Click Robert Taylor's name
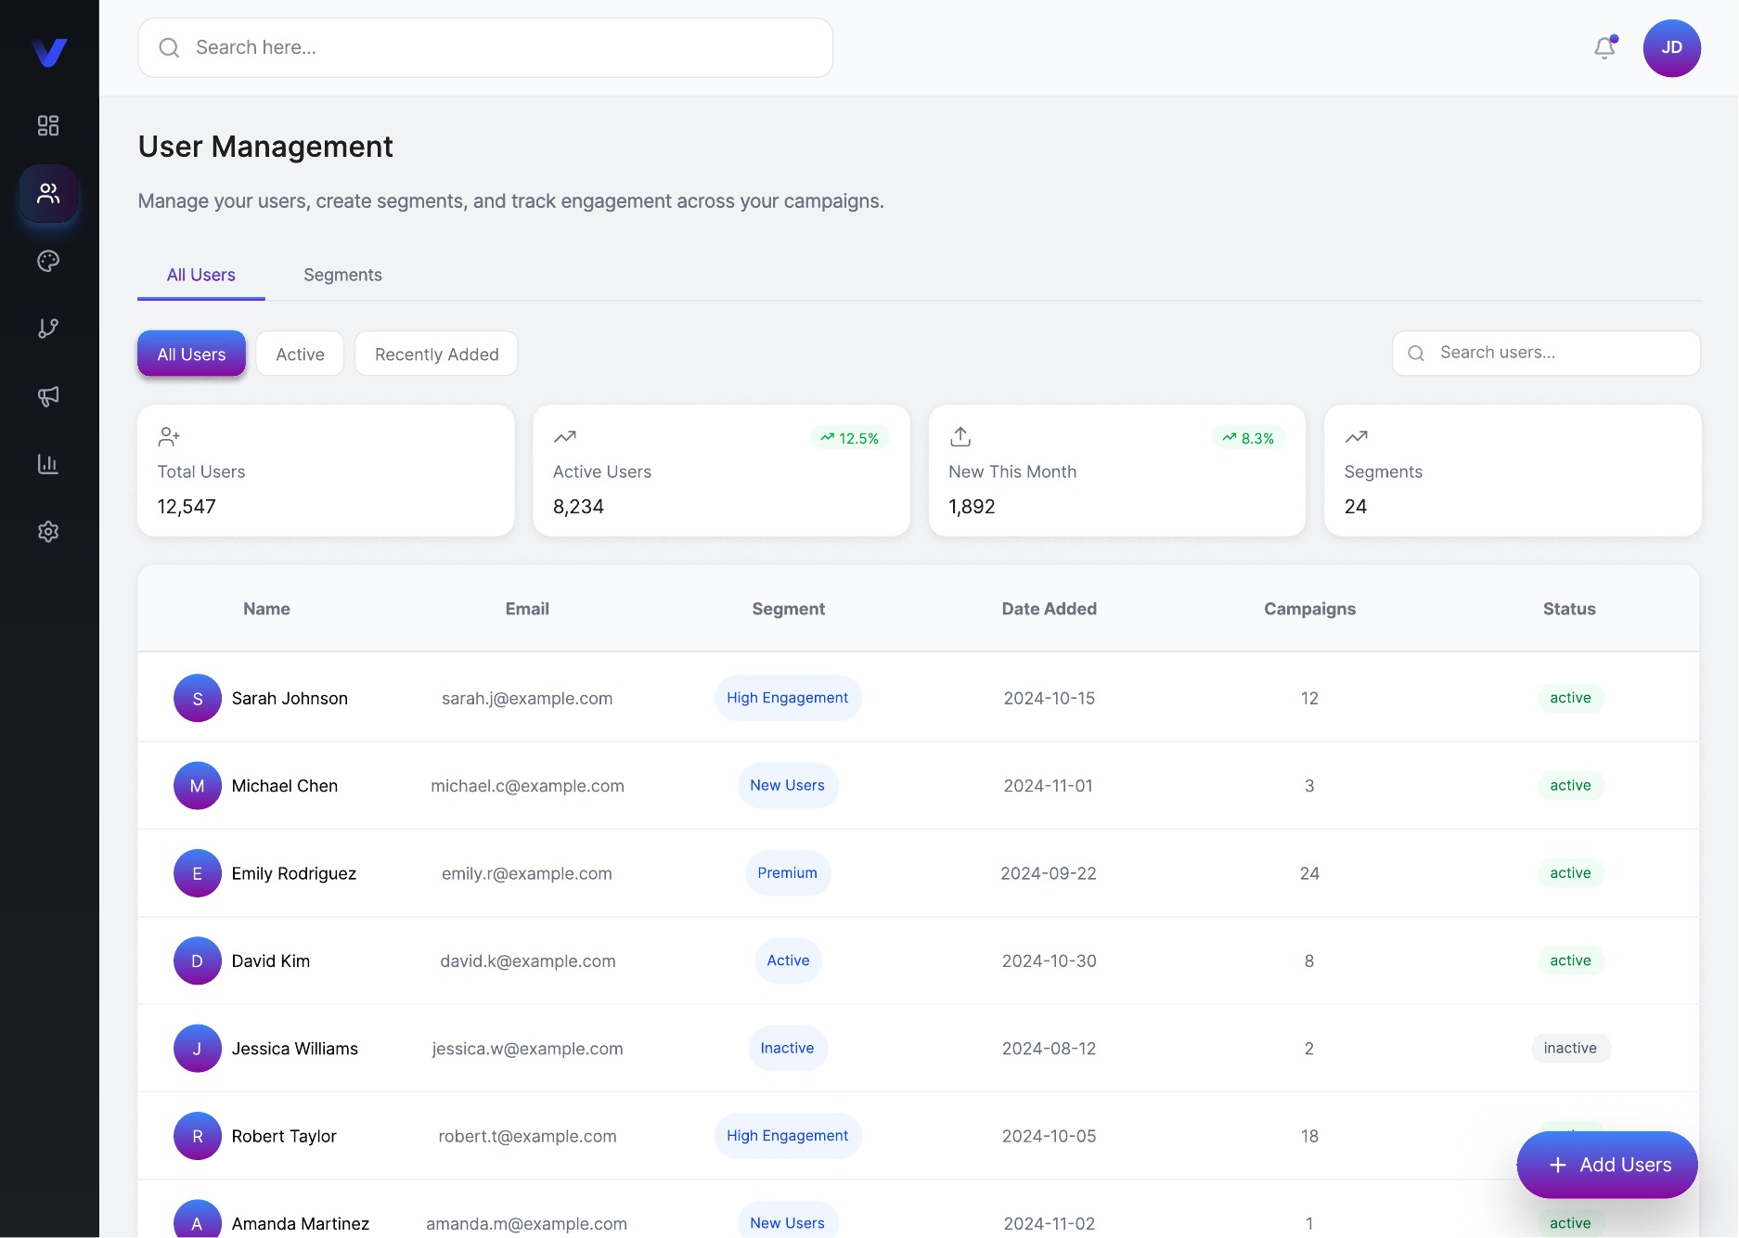This screenshot has height=1238, width=1739. (x=284, y=1136)
